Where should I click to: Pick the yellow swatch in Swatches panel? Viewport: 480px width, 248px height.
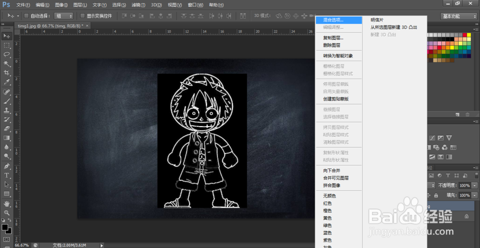click(469, 35)
